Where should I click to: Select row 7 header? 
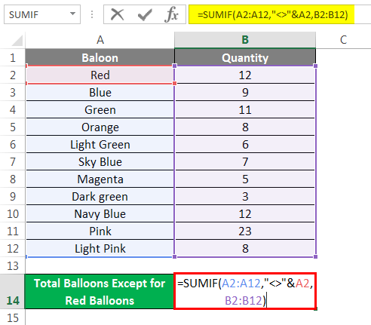click(13, 161)
